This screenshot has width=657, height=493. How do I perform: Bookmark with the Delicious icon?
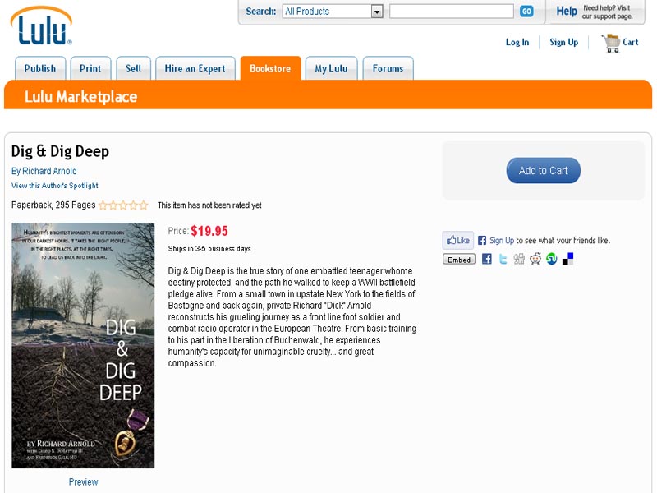click(567, 259)
